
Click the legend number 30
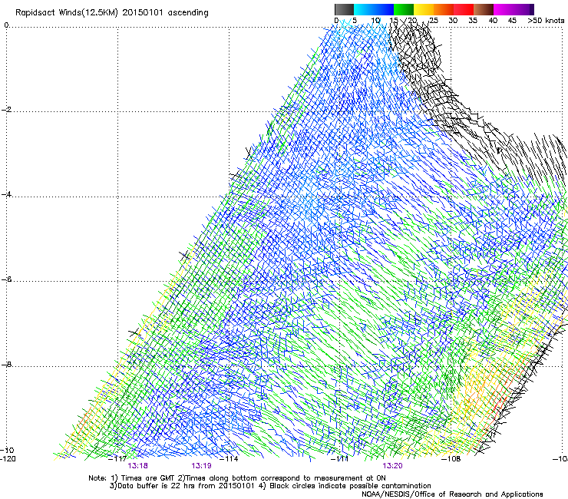coord(453,21)
